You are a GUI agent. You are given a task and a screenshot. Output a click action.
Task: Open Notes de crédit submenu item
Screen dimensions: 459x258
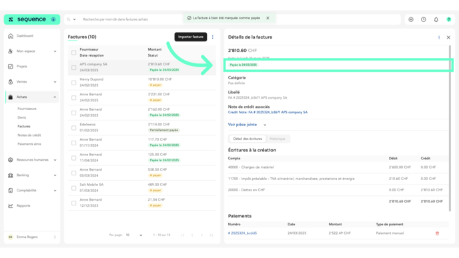[29, 135]
